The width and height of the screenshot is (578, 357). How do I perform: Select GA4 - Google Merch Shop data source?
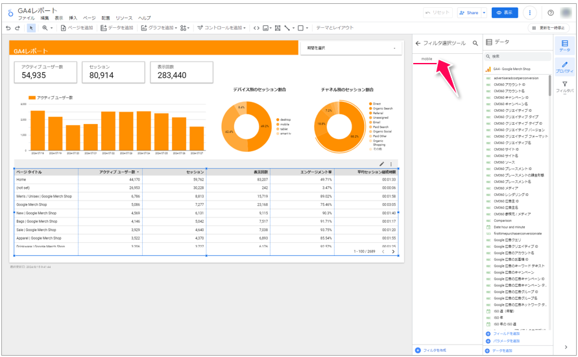point(512,69)
